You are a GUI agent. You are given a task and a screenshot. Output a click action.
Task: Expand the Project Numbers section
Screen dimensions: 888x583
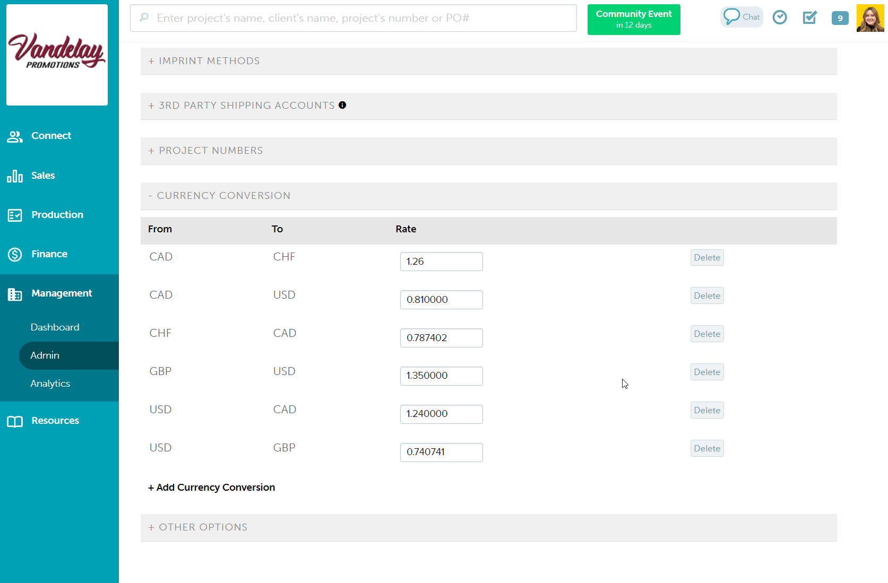[x=205, y=151]
